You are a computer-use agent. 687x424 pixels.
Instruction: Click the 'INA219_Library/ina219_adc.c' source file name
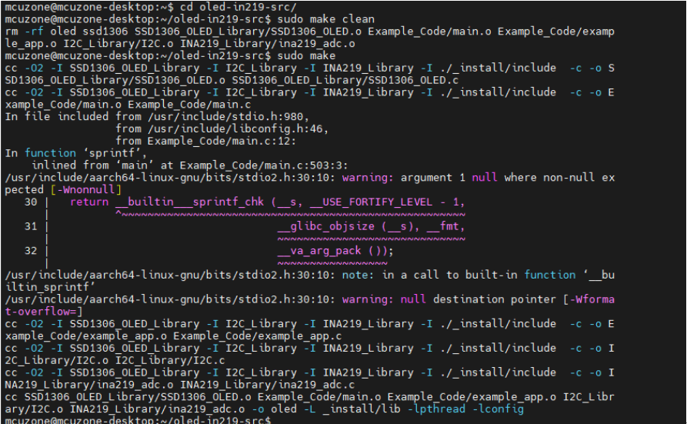[267, 385]
